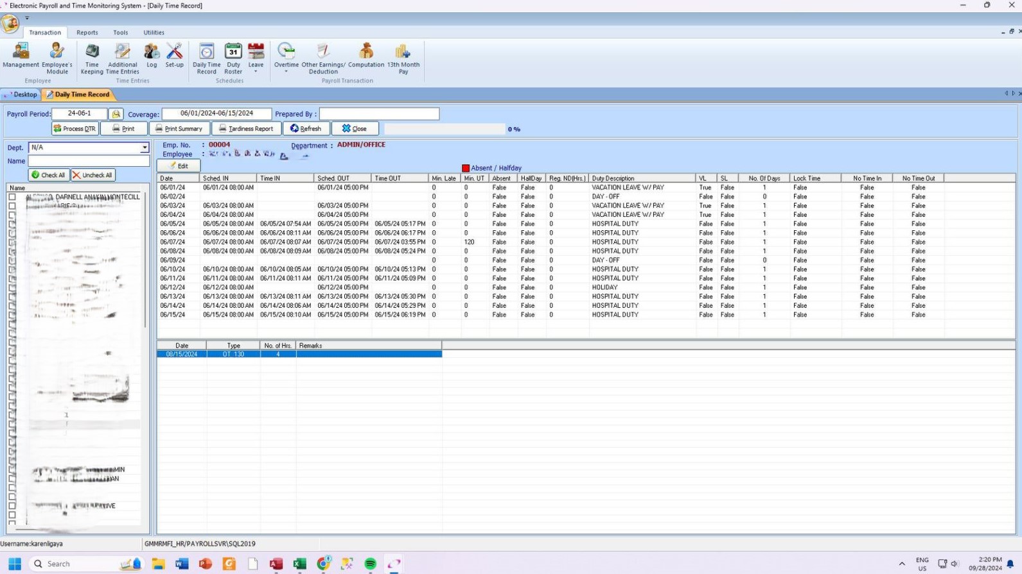The image size is (1022, 574).
Task: Open the Set-up tool
Action: tap(174, 56)
